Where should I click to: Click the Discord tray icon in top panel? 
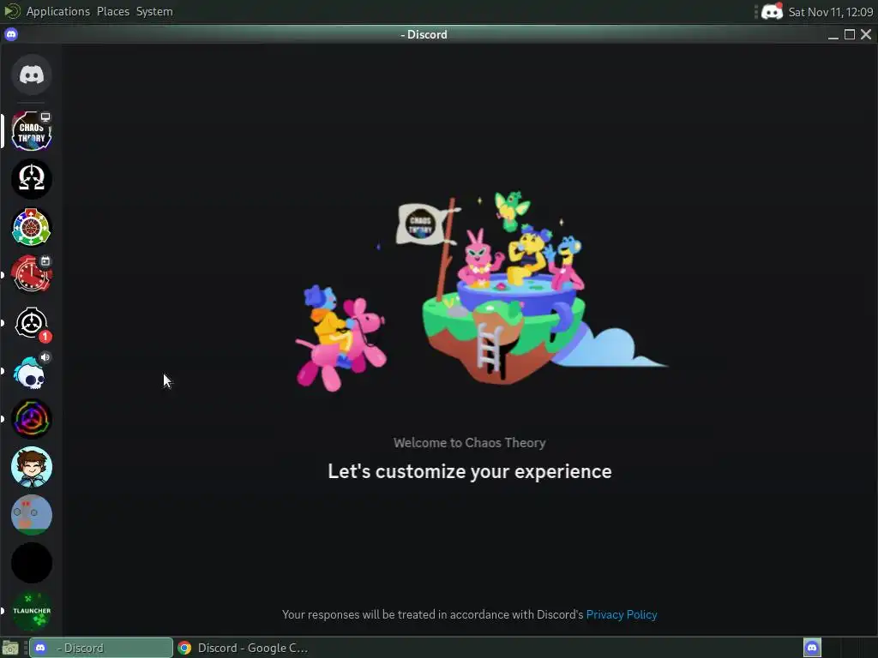pos(773,11)
